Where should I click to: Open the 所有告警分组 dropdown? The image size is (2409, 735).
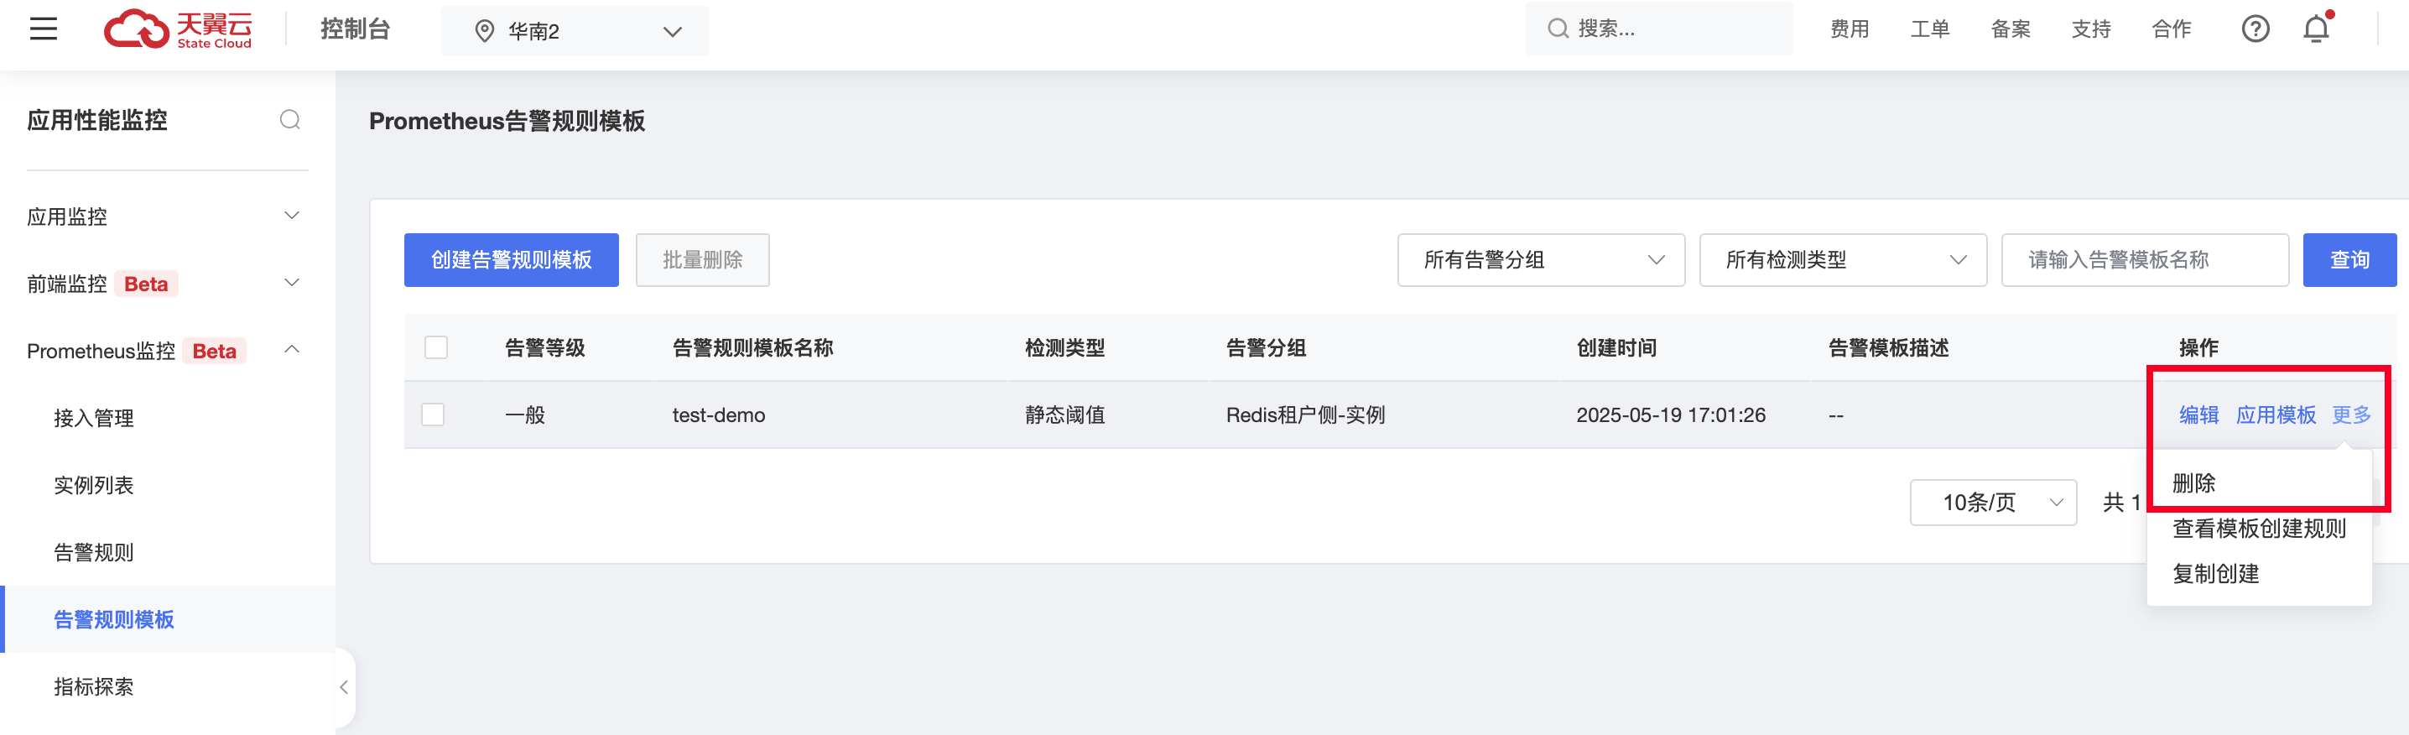pos(1540,260)
